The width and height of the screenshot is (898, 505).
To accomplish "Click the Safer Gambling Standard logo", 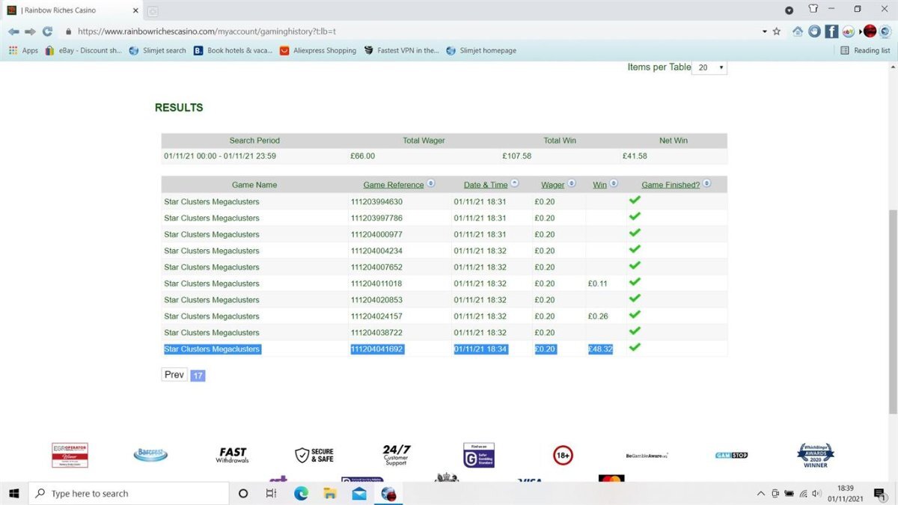I will click(479, 455).
